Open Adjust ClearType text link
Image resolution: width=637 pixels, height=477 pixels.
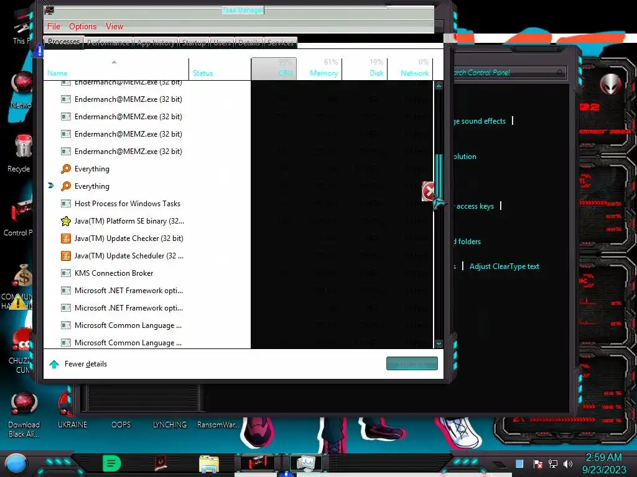tap(504, 266)
